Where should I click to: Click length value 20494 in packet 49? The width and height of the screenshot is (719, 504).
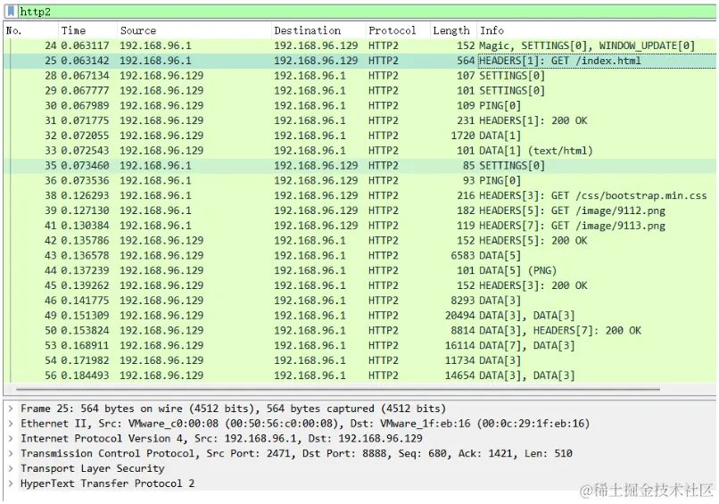point(460,316)
